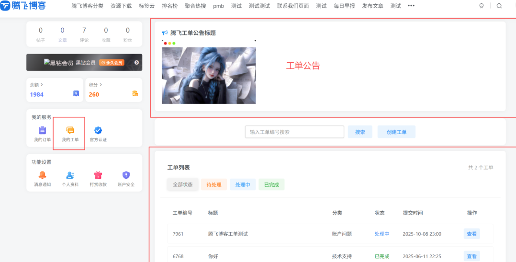Click ticket title 腾飞博客工单测试
Screen dimensions: 516x262
pyautogui.click(x=228, y=234)
